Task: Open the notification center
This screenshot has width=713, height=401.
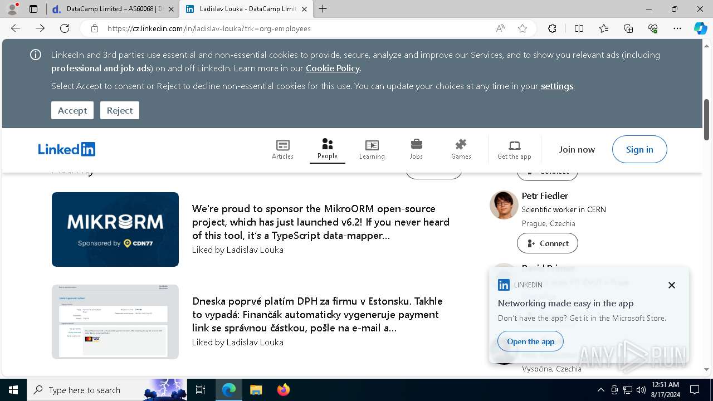Action: [x=695, y=390]
